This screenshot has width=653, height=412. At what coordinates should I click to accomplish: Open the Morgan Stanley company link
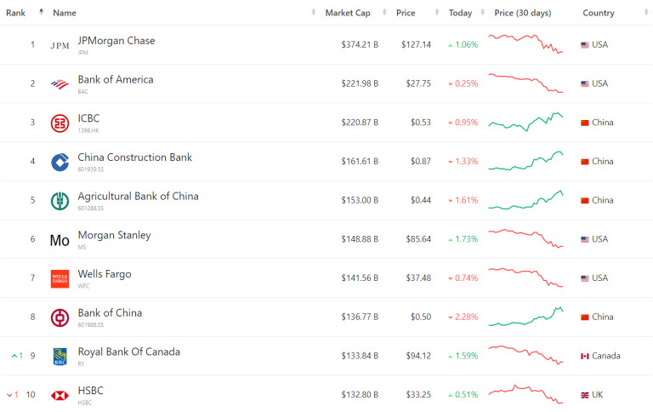click(x=114, y=235)
